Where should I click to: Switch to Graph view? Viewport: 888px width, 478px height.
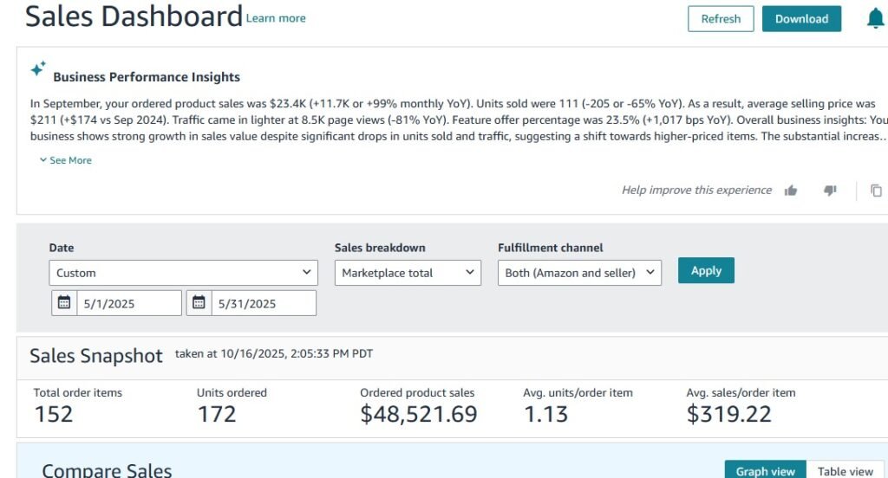[765, 471]
